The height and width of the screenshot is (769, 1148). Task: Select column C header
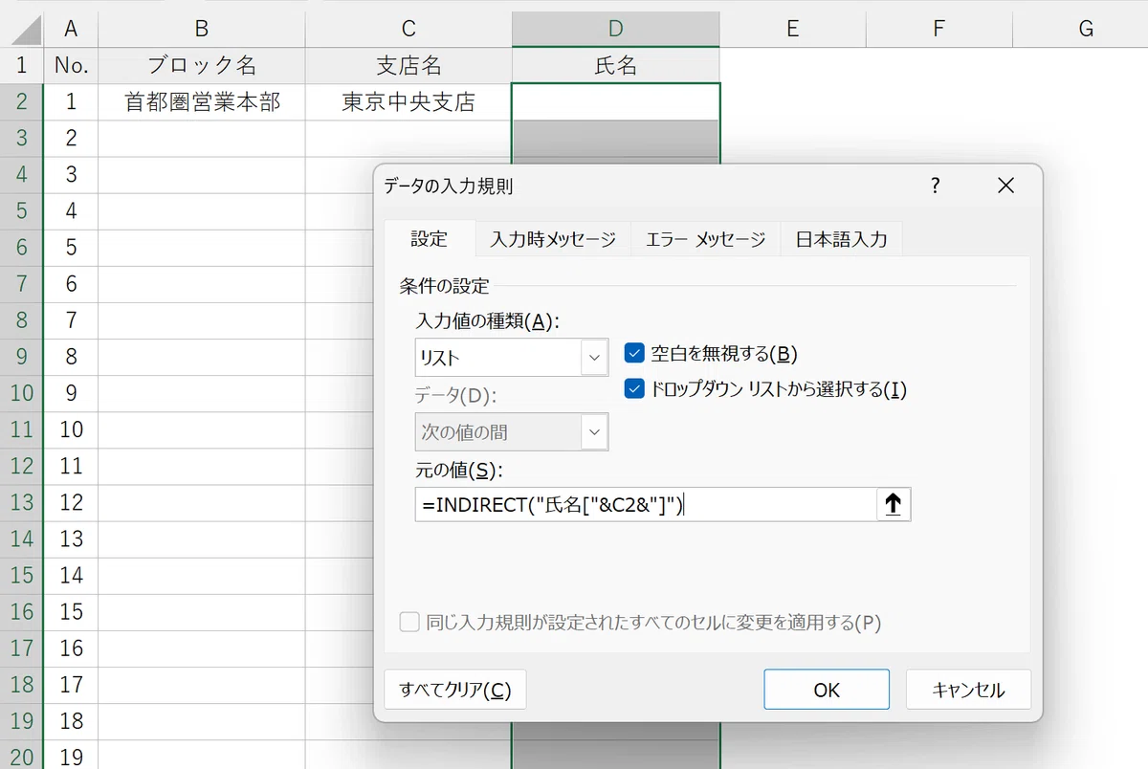(x=408, y=29)
